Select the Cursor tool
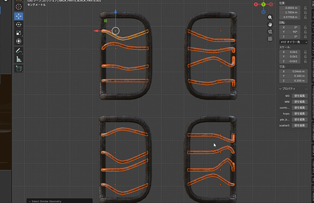Screen dimensions: 314x203 [19, 7]
